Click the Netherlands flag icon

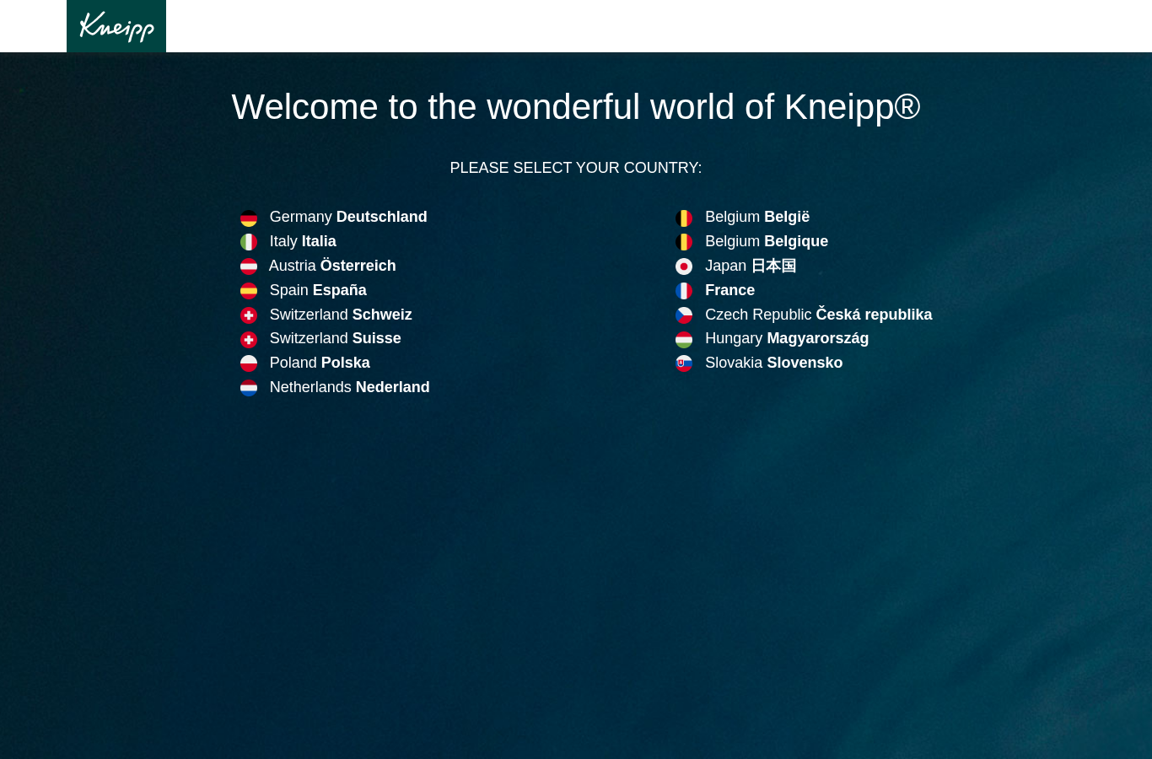[249, 388]
